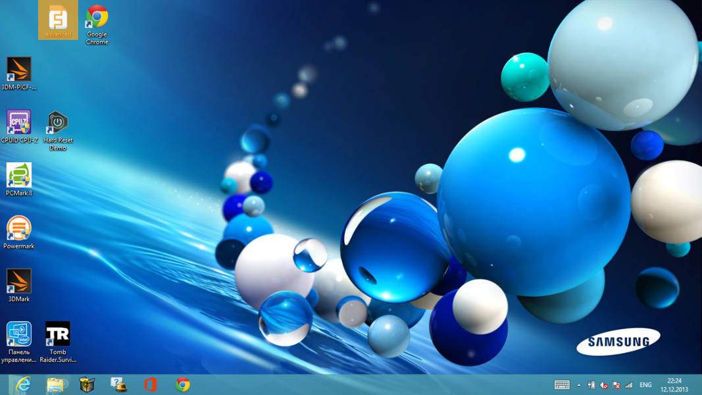The image size is (702, 395).
Task: Open the help bell taskbar icon
Action: click(118, 384)
